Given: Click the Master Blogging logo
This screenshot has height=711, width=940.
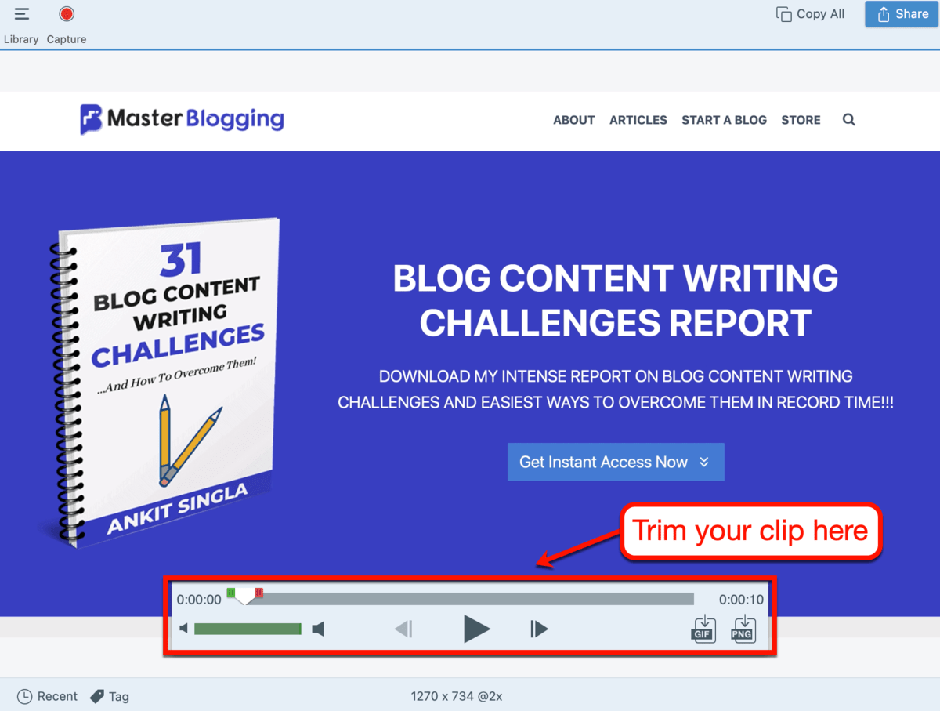Looking at the screenshot, I should pos(181,119).
